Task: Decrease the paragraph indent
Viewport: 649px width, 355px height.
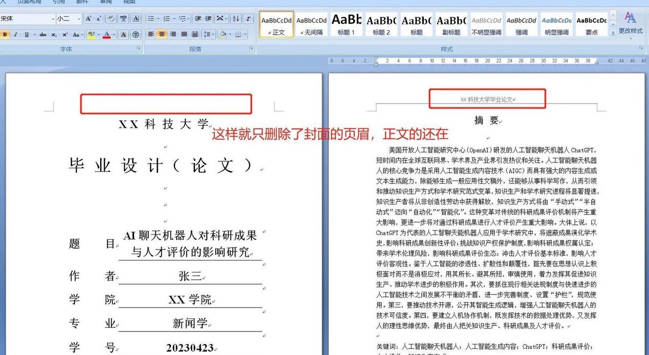Action: pos(197,19)
